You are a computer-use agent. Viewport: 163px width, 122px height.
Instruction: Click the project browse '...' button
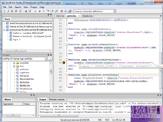[x=50, y=59]
